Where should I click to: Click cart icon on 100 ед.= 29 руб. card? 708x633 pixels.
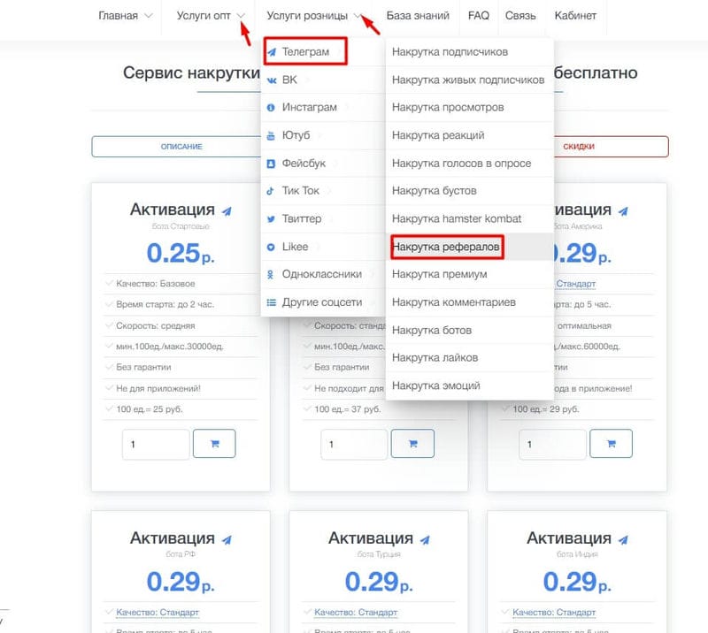pos(611,444)
